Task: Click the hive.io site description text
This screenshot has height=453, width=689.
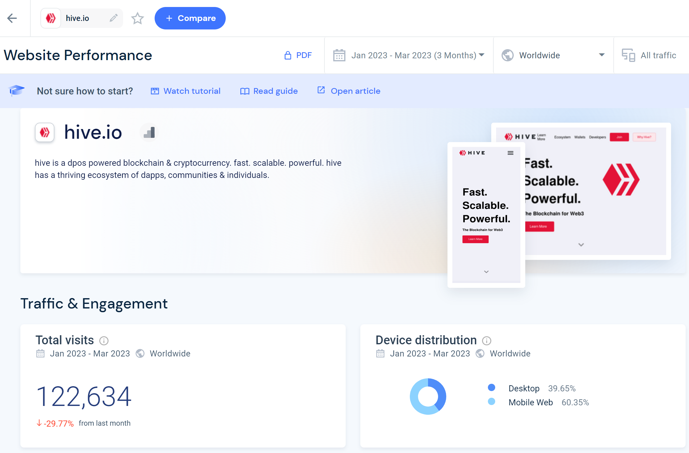Action: click(188, 169)
